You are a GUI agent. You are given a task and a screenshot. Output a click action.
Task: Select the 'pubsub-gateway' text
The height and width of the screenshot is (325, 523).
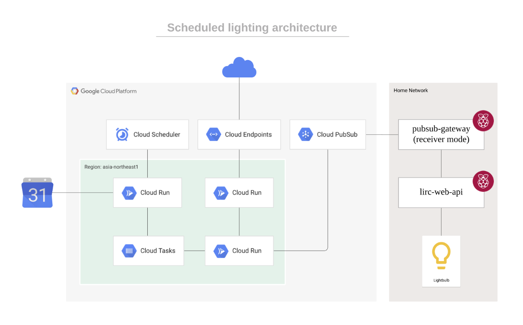click(x=441, y=129)
